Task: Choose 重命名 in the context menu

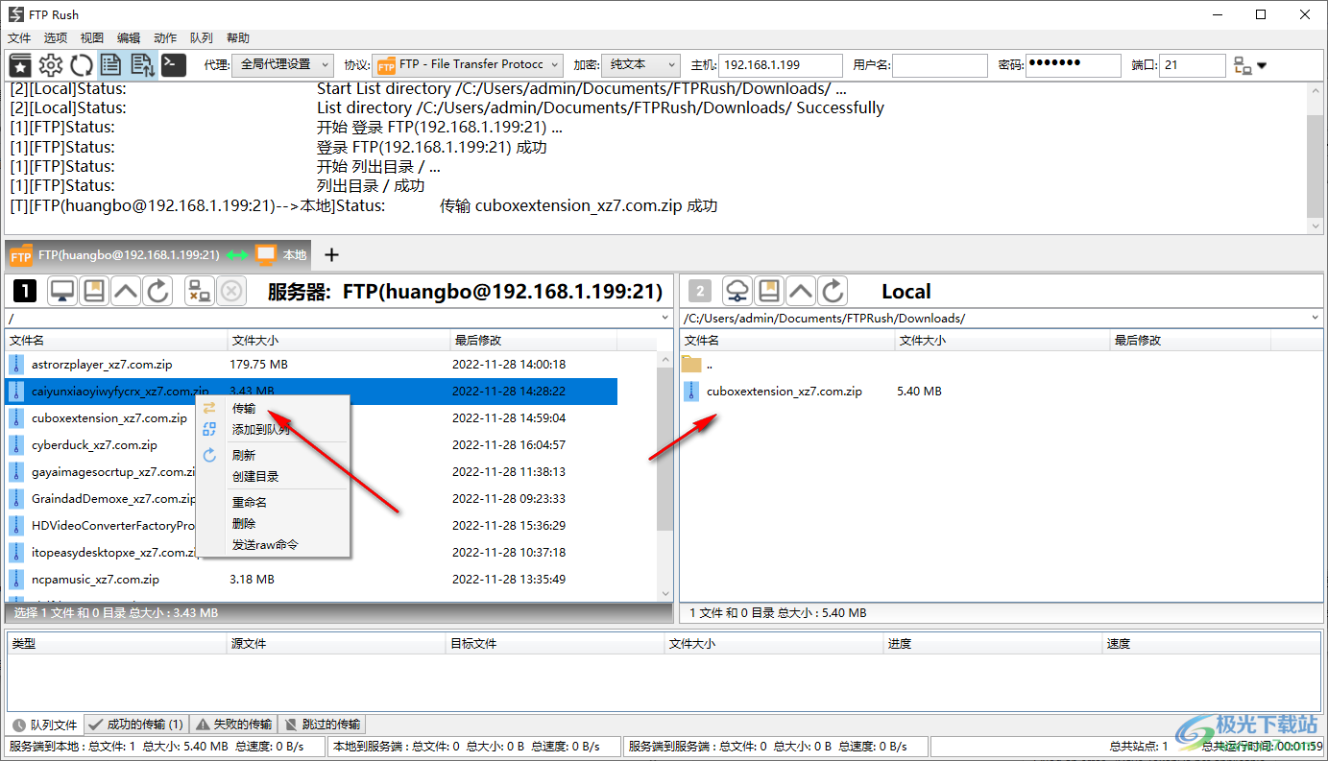Action: pos(273,502)
